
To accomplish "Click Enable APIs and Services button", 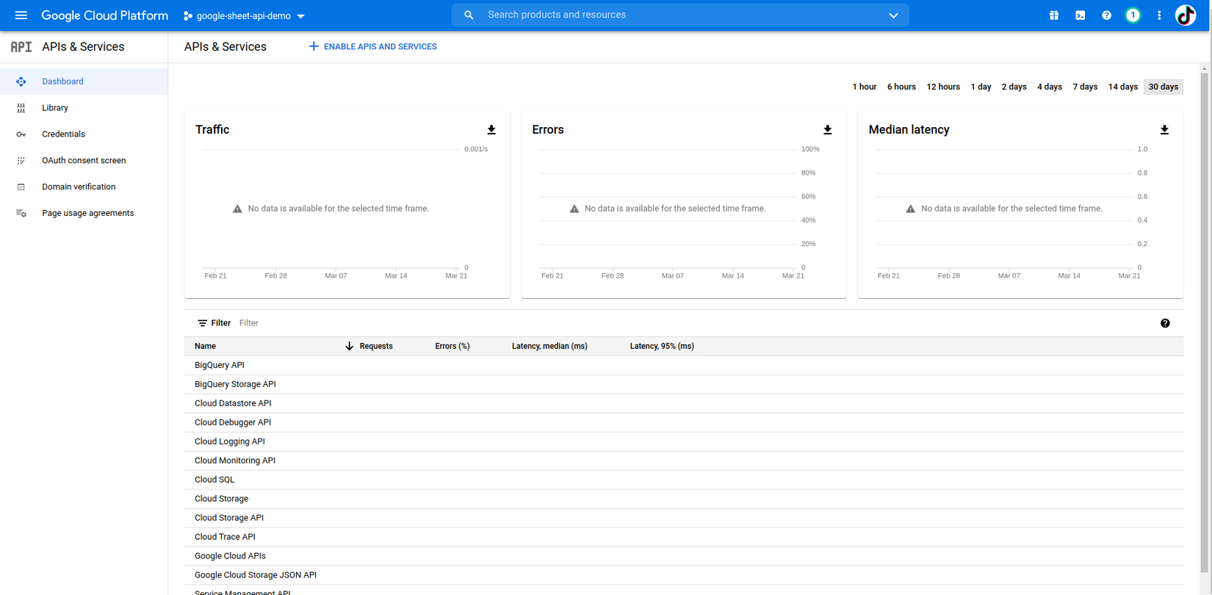I will tap(372, 46).
